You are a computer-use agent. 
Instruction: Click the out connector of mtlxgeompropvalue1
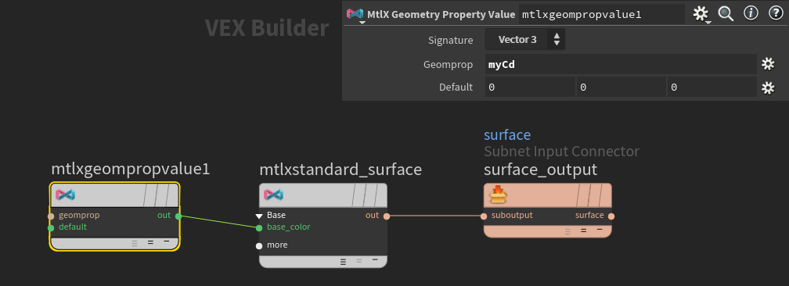178,216
